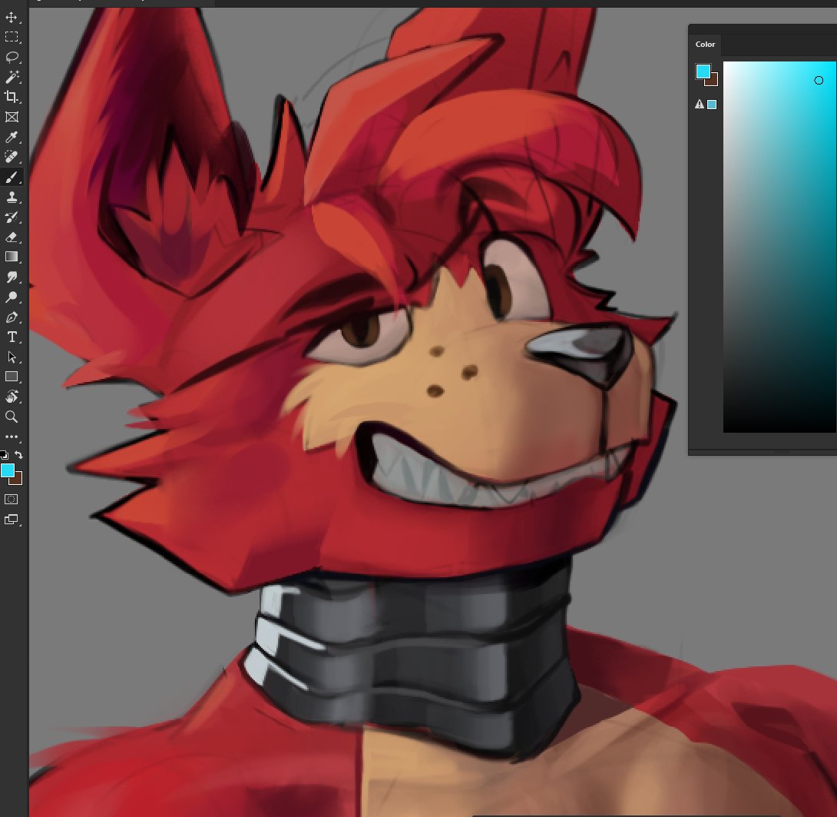
Task: Swap foreground and background colors
Action: pyautogui.click(x=18, y=455)
